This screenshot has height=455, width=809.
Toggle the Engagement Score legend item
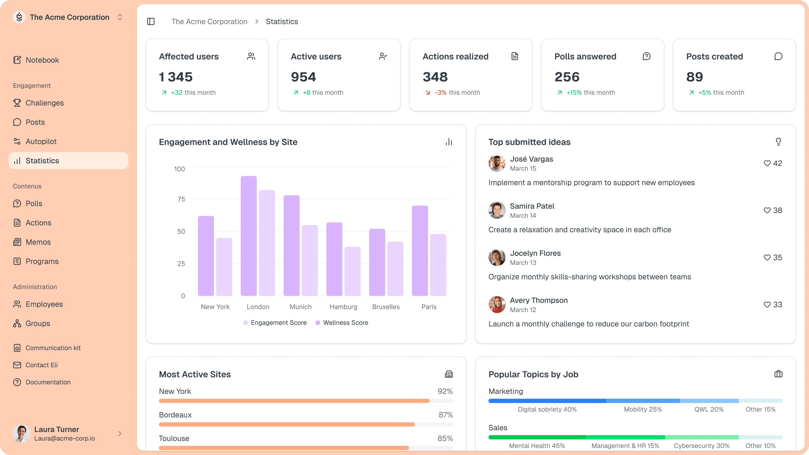(x=275, y=323)
